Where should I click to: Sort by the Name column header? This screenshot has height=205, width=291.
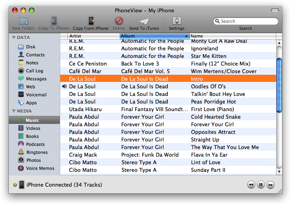[x=233, y=36]
